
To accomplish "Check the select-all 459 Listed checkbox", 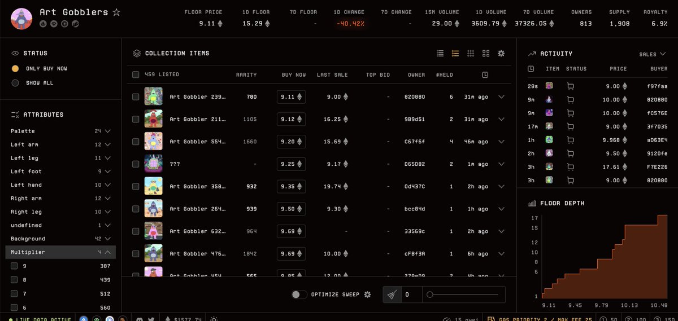I will pos(136,74).
